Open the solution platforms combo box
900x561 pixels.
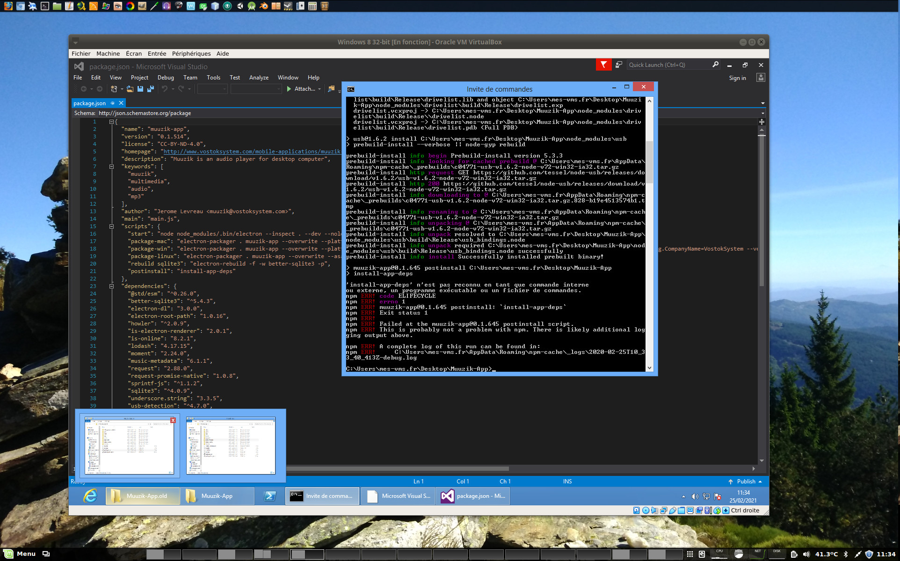click(256, 89)
